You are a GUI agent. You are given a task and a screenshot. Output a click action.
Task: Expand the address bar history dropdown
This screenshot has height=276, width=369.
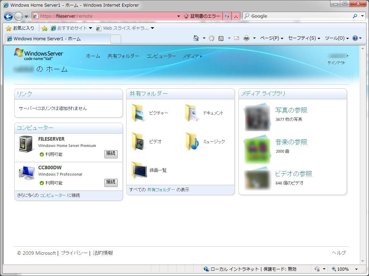[178, 16]
